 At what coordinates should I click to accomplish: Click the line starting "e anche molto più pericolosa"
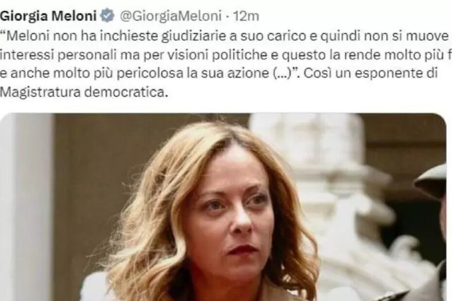pyautogui.click(x=219, y=74)
